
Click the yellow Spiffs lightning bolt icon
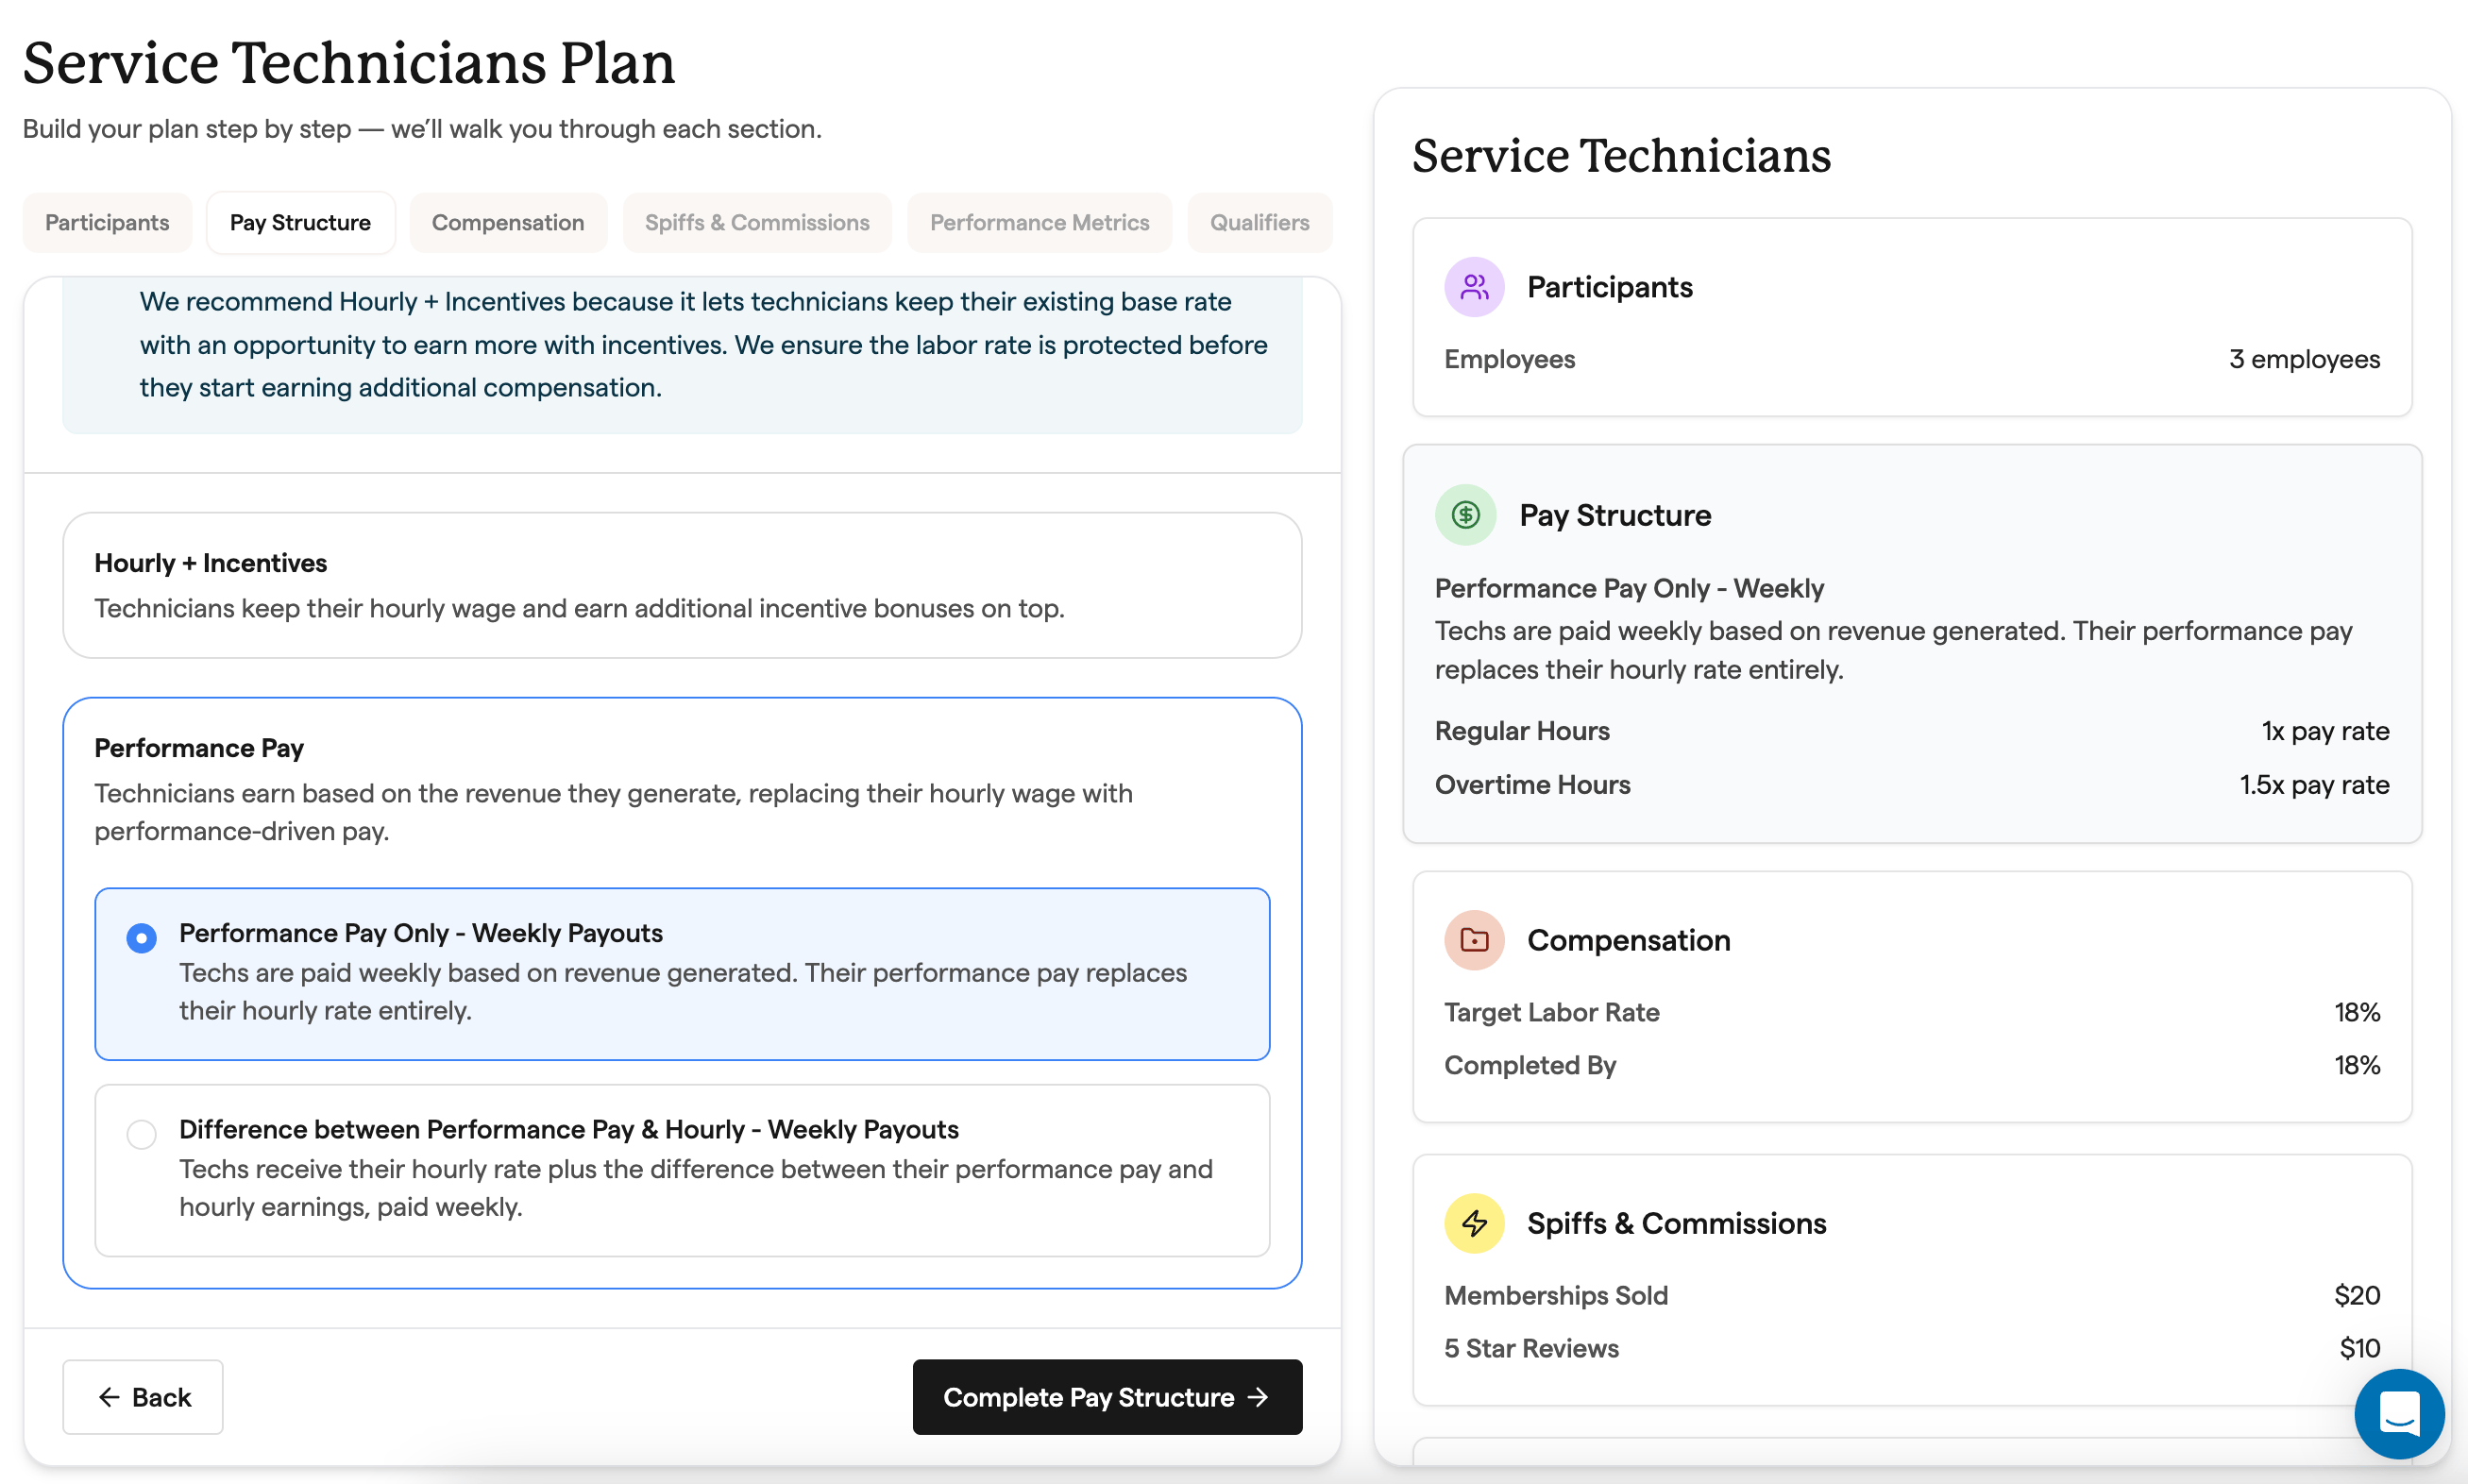click(x=1474, y=1223)
